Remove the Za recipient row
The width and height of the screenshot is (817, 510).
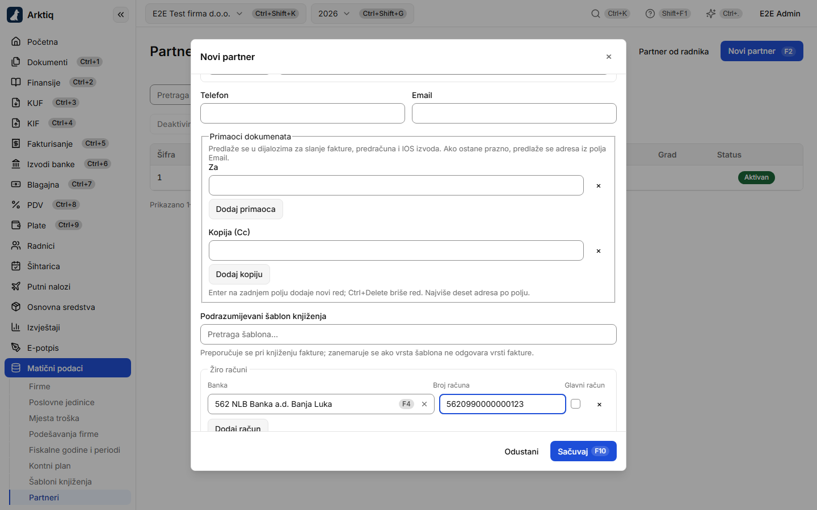tap(599, 186)
